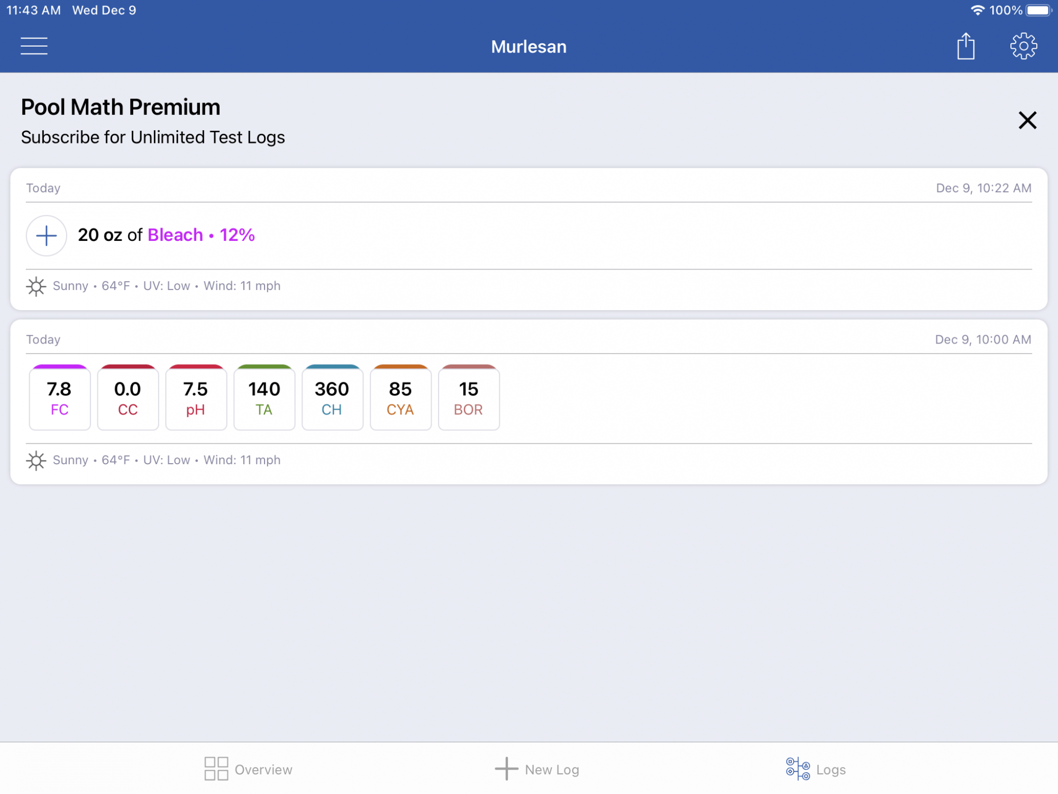Open the CC 0.0 reading tile
The width and height of the screenshot is (1058, 794).
point(128,398)
